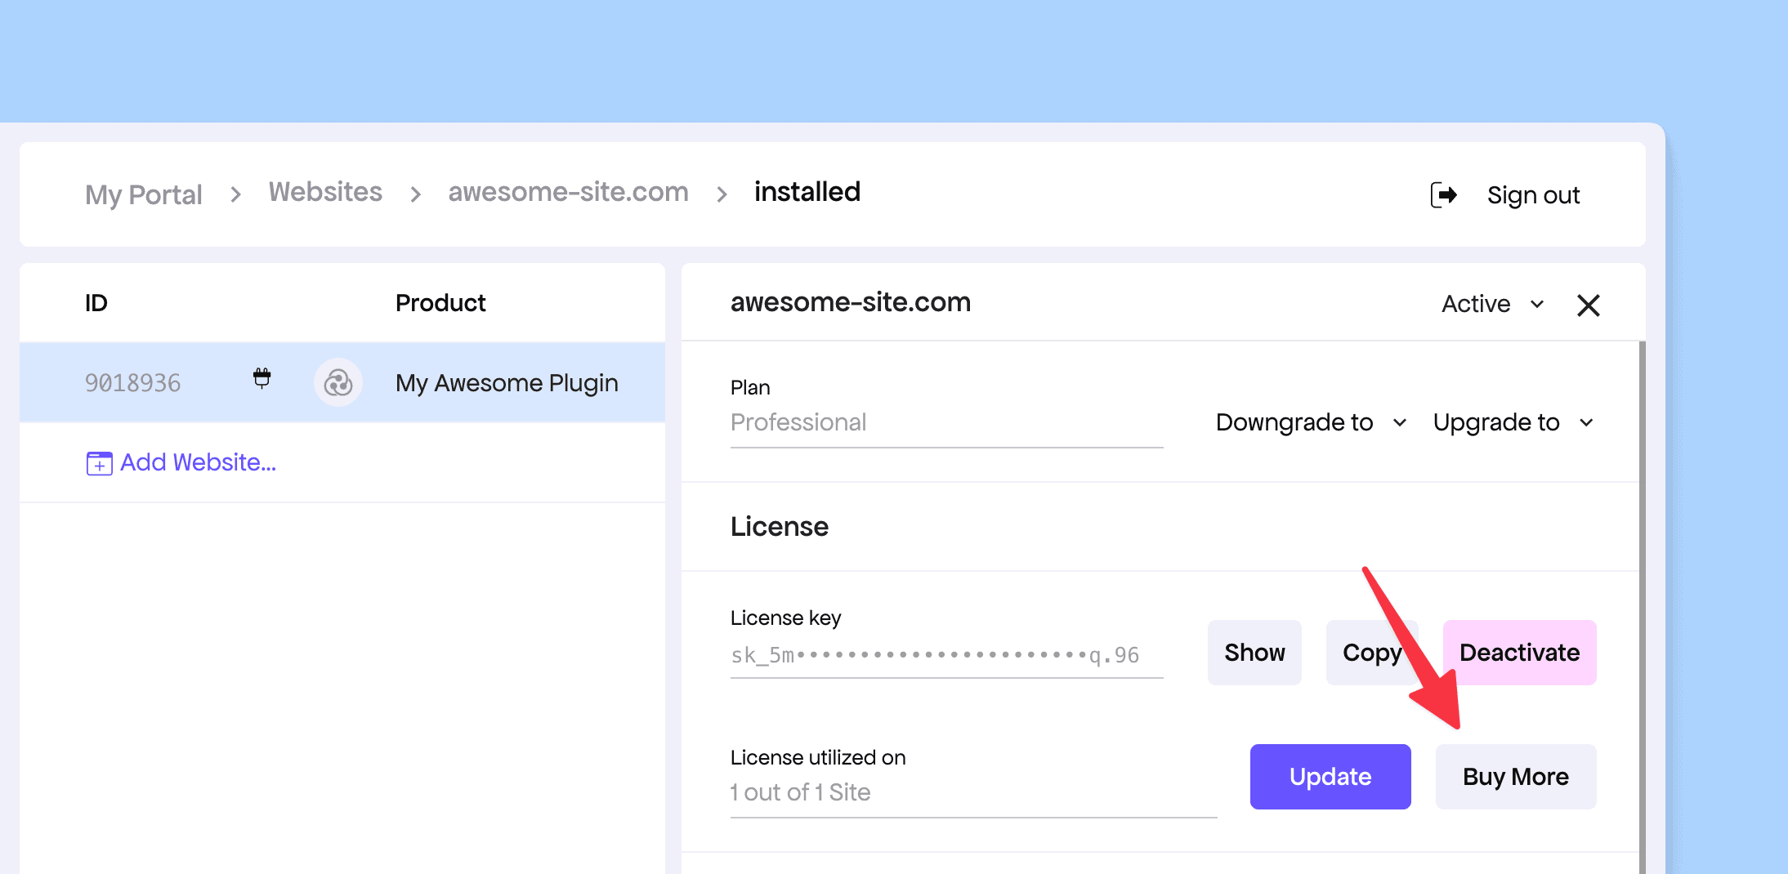Go to My Portal breadcrumb
Image resolution: width=1788 pixels, height=874 pixels.
[x=144, y=194]
